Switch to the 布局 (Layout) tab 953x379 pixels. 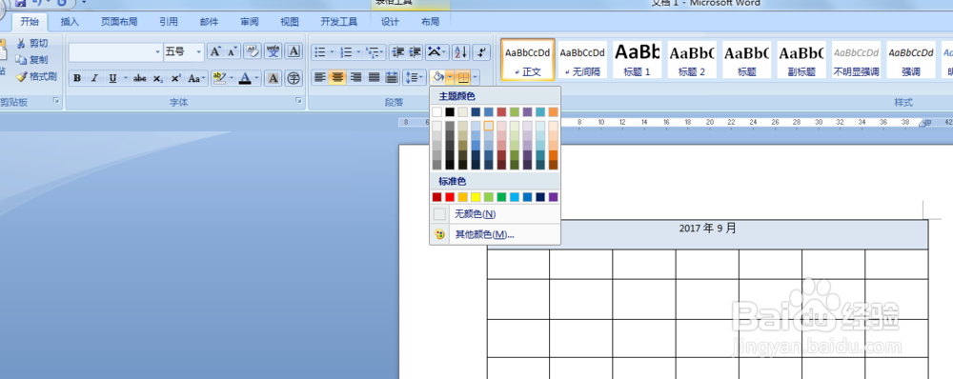431,22
